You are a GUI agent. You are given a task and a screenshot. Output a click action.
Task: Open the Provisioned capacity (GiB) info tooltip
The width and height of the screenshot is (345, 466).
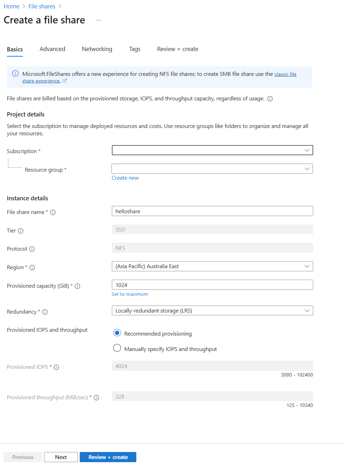(x=77, y=286)
